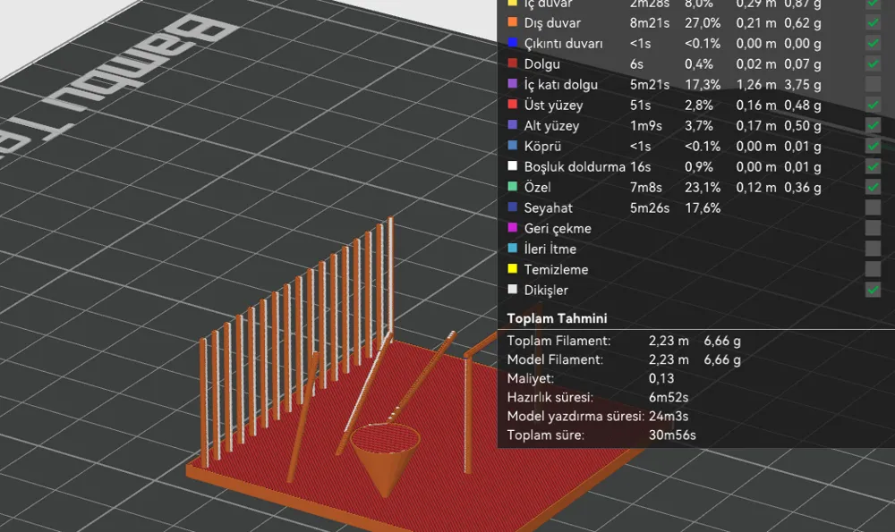The width and height of the screenshot is (895, 532).
Task: Toggle the Çıkıntı duvarı visibility checkbox
Action: 873,43
